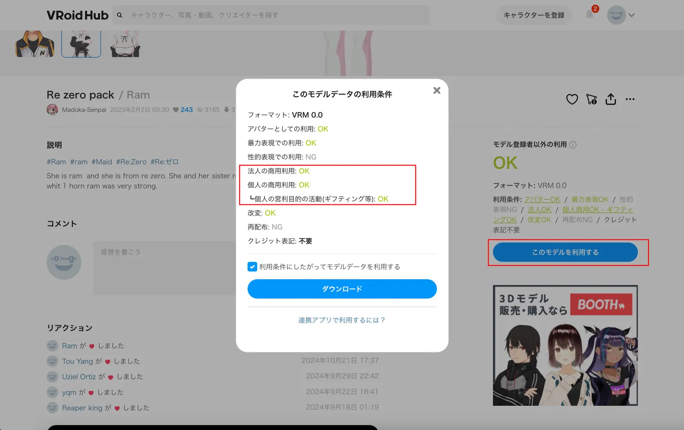The image size is (684, 430).
Task: Open the #Re:ゼロ hashtag
Action: click(x=165, y=162)
